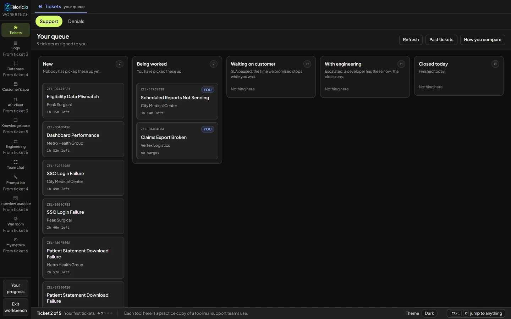Image resolution: width=511 pixels, height=319 pixels.
Task: Click the YOU badge on Claims Export Broken
Action: click(208, 129)
